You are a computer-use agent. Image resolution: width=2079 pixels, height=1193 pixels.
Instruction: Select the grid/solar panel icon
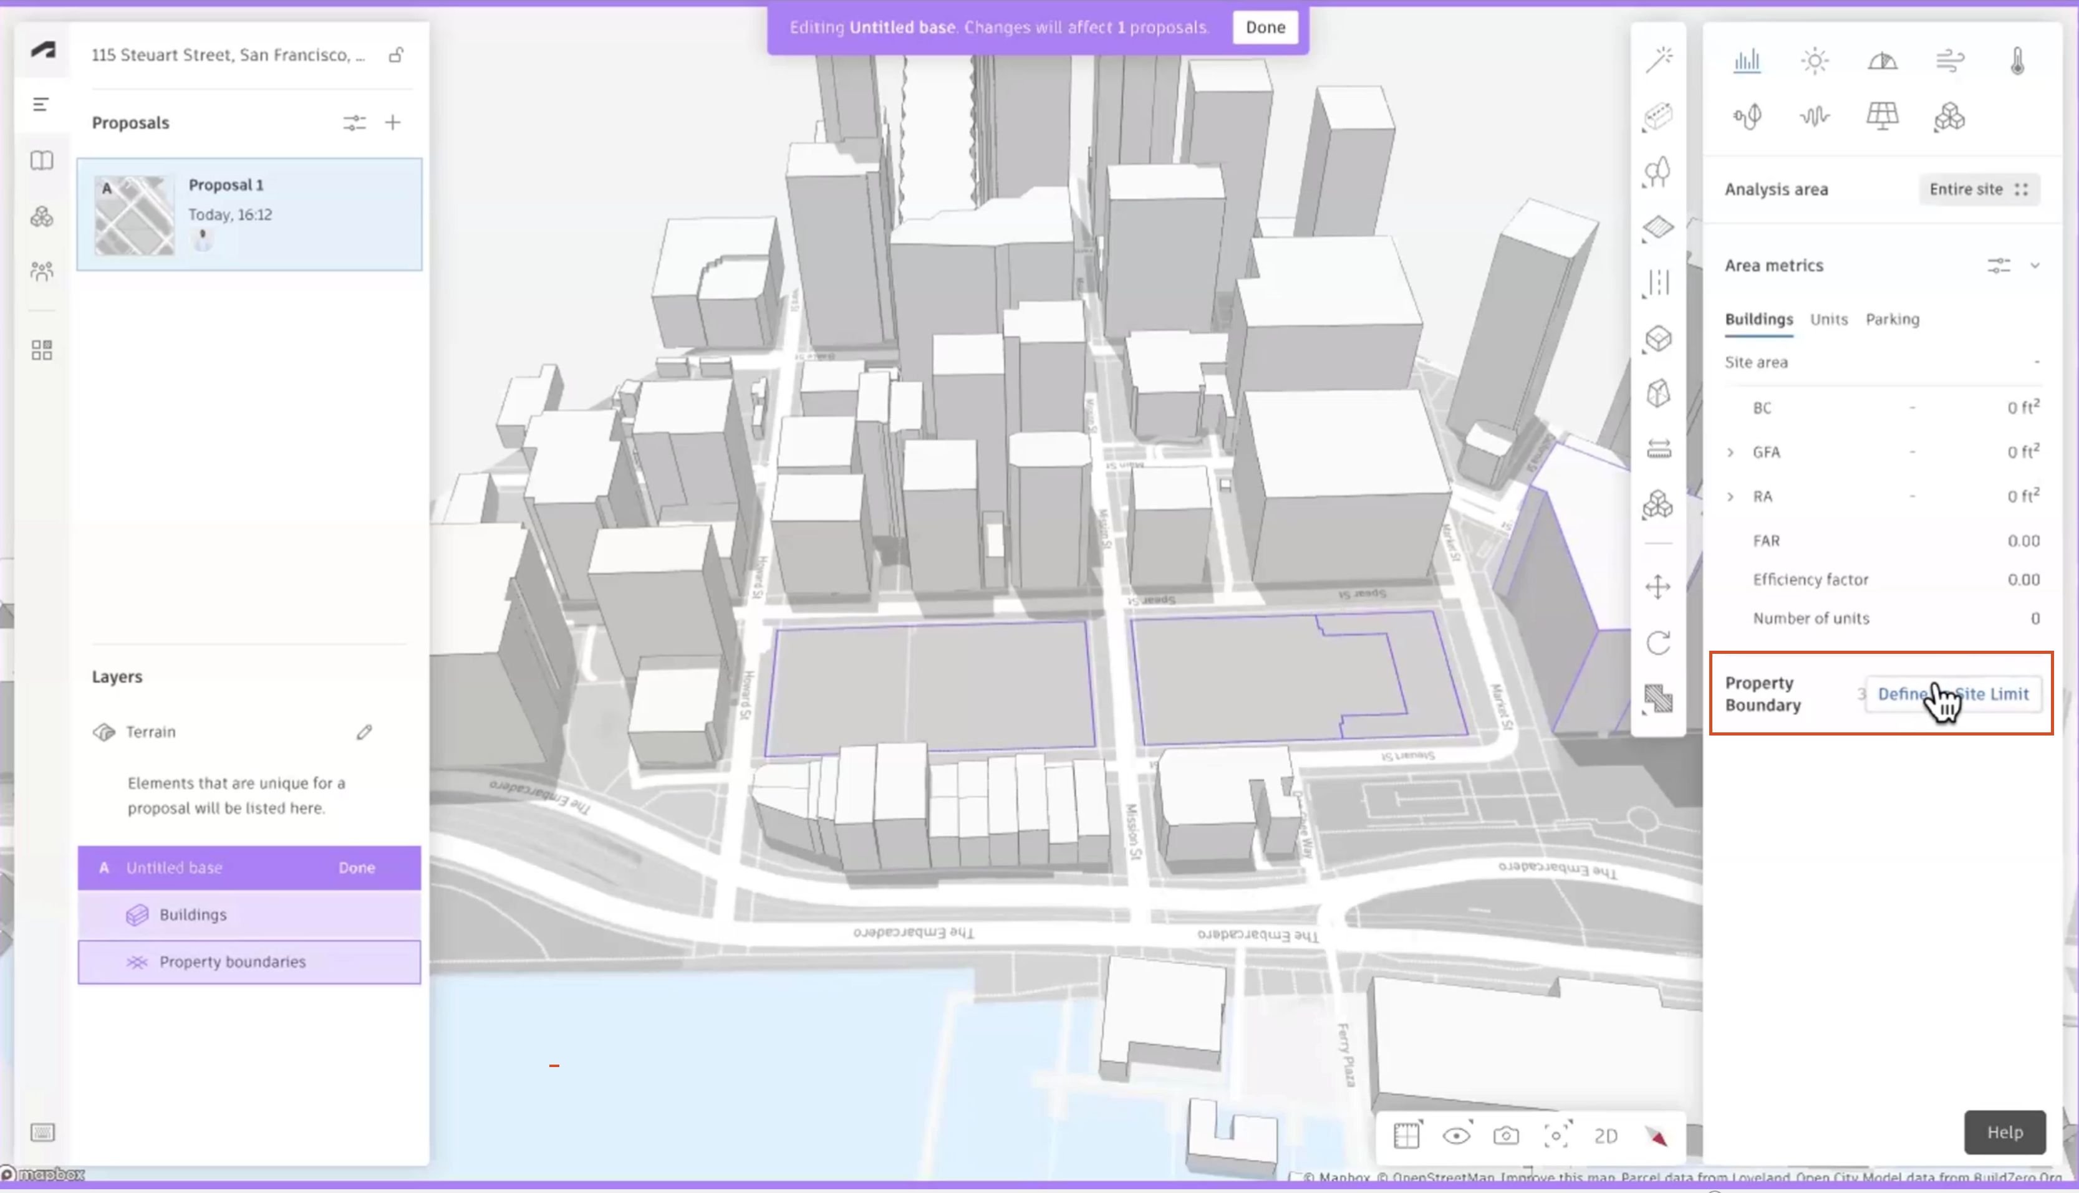coord(1883,115)
